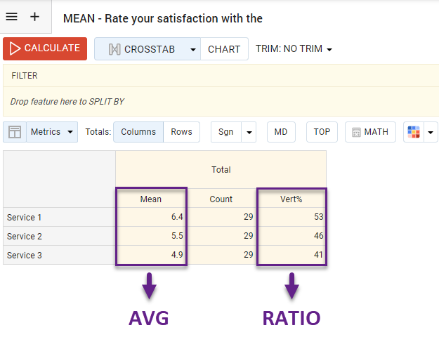Toggle Rows totals
The image size is (439, 337).
click(181, 132)
